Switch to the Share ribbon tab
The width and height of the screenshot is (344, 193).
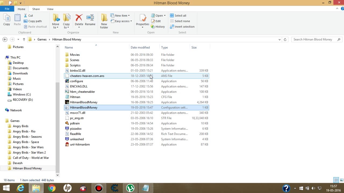point(36,9)
